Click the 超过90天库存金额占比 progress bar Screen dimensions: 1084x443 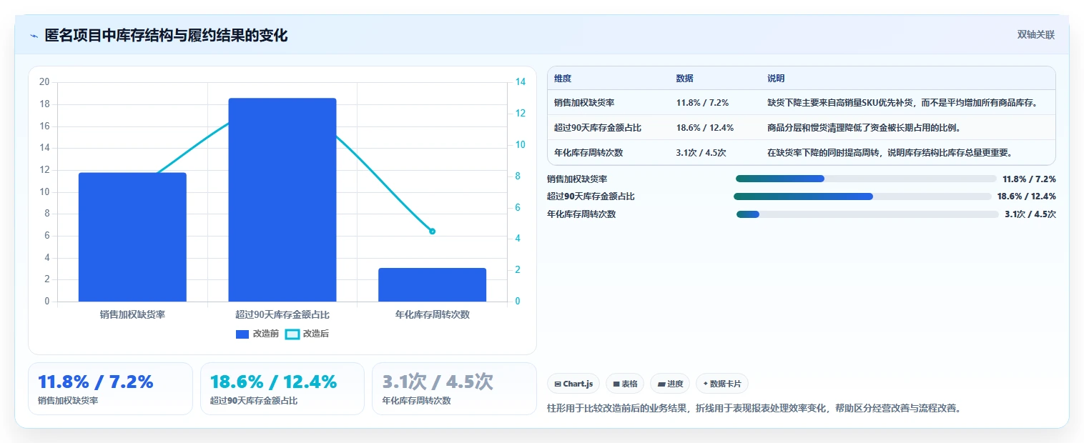(863, 196)
